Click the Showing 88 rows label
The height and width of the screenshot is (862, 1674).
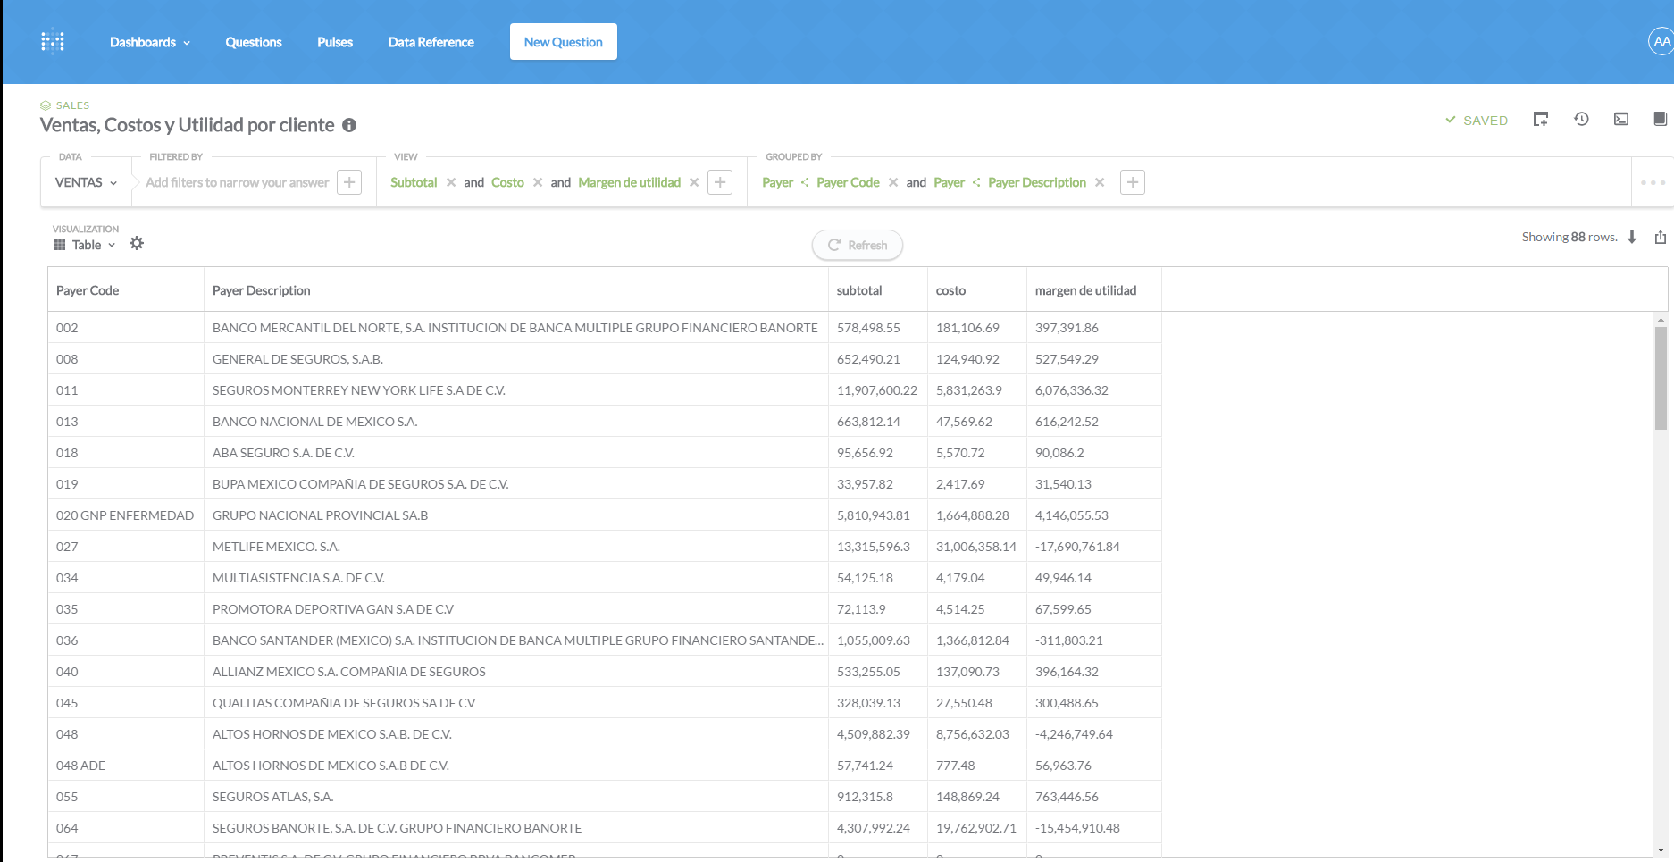[x=1569, y=237]
